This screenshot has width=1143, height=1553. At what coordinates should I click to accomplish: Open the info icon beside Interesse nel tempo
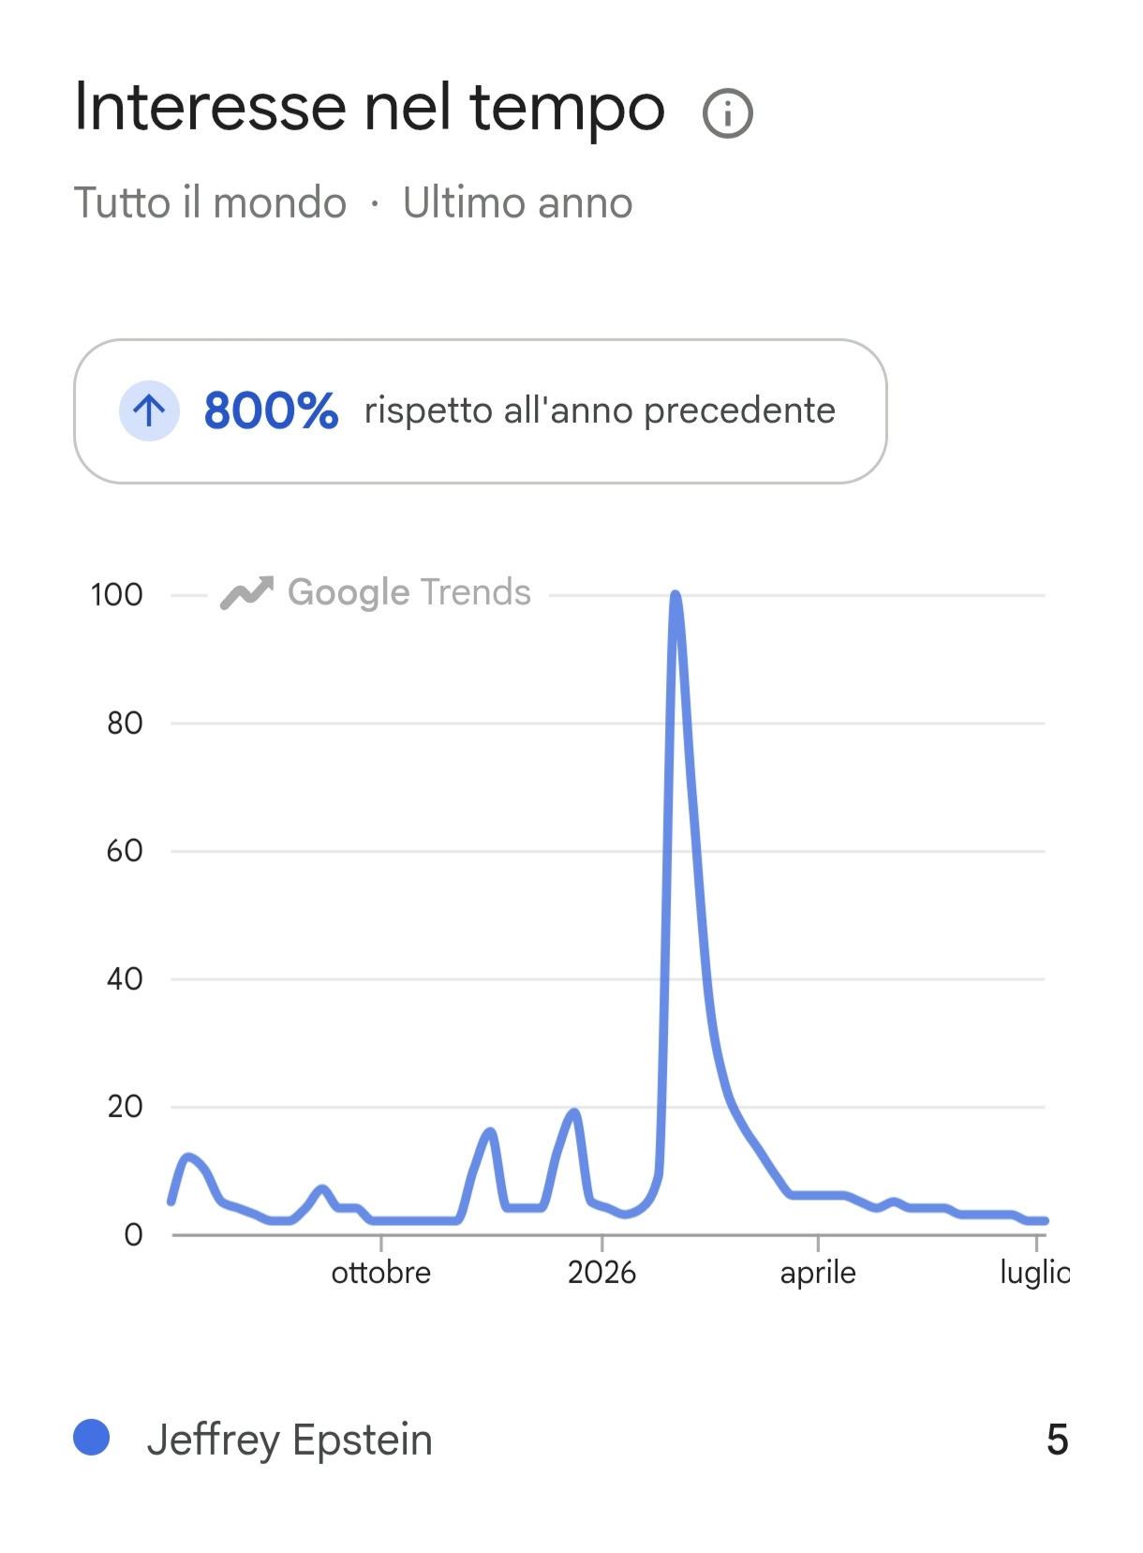(x=727, y=113)
